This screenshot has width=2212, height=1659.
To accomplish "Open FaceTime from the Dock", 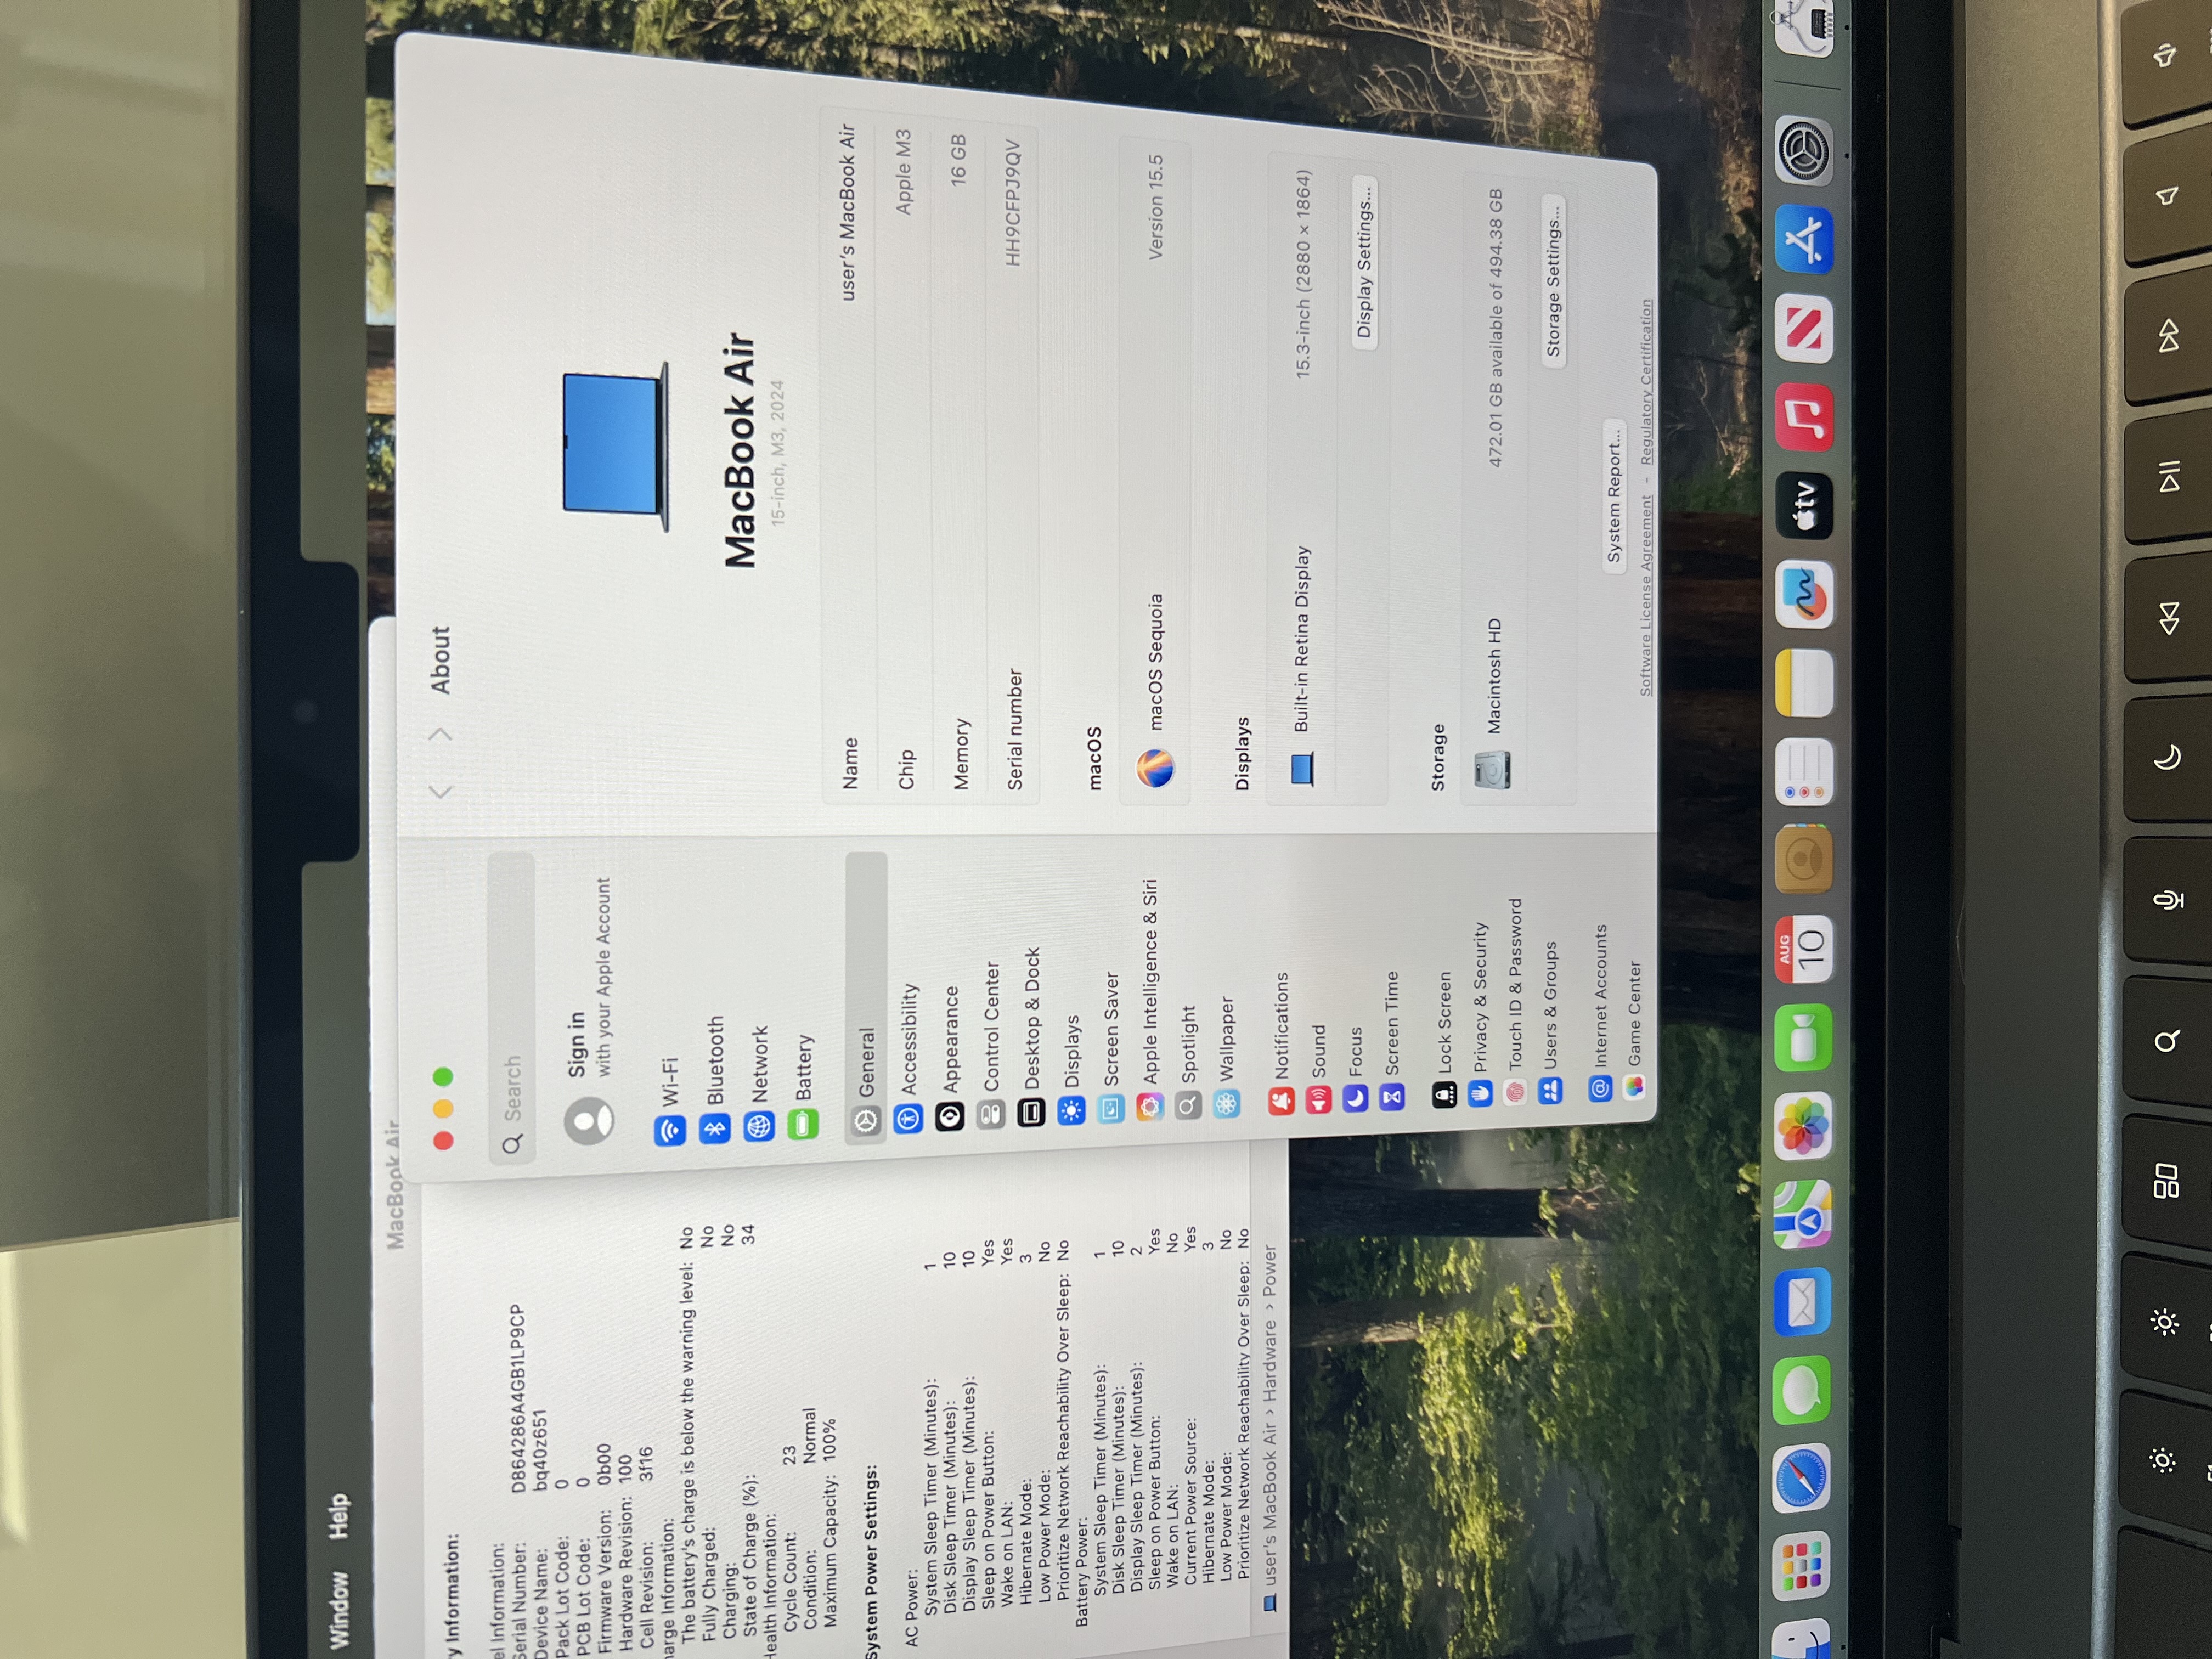I will click(1803, 1038).
